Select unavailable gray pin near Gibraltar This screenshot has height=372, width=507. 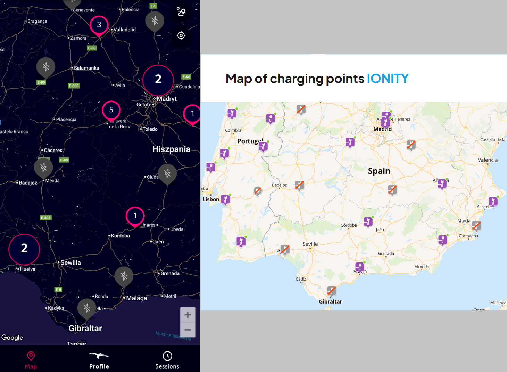pyautogui.click(x=332, y=291)
